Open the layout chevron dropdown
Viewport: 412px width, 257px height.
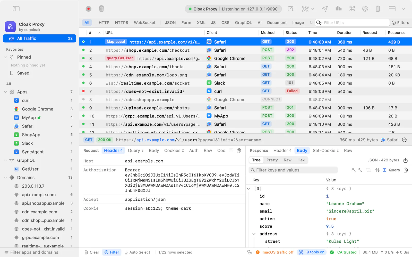tap(404, 9)
